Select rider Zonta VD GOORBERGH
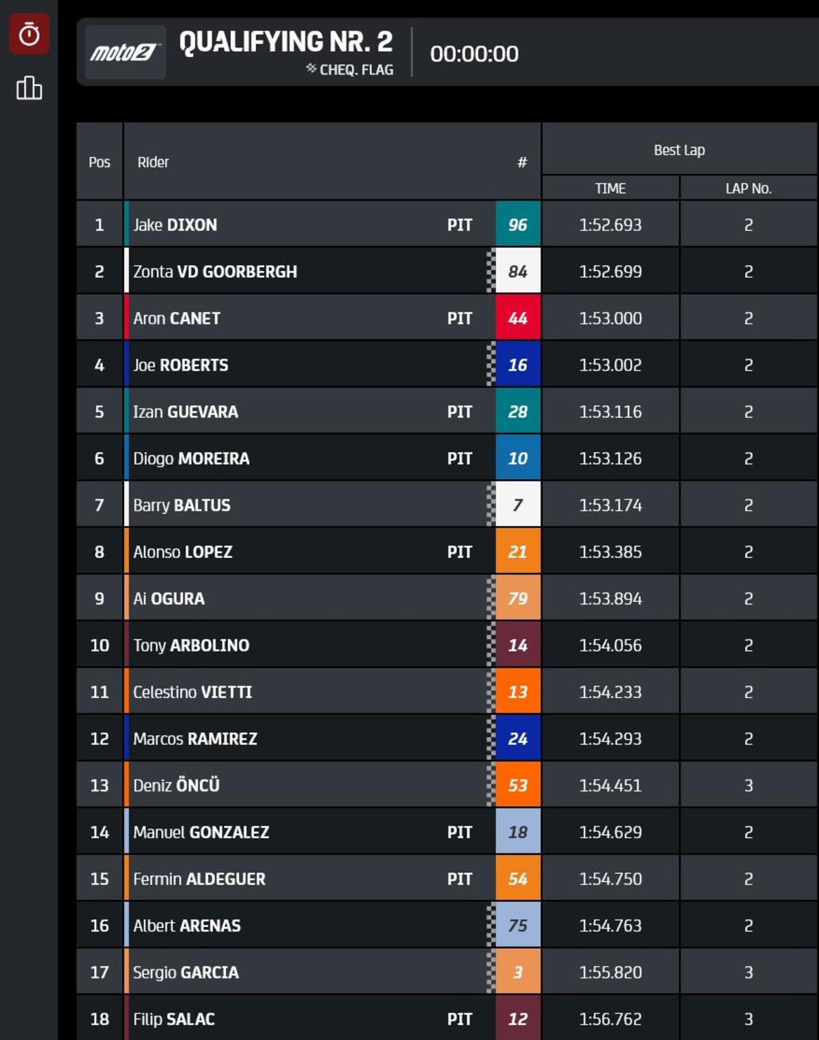Image resolution: width=819 pixels, height=1040 pixels. point(215,272)
